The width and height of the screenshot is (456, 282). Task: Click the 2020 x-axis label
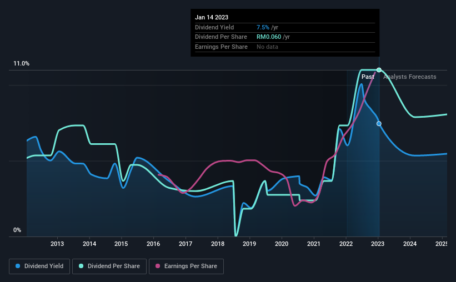[x=282, y=244]
